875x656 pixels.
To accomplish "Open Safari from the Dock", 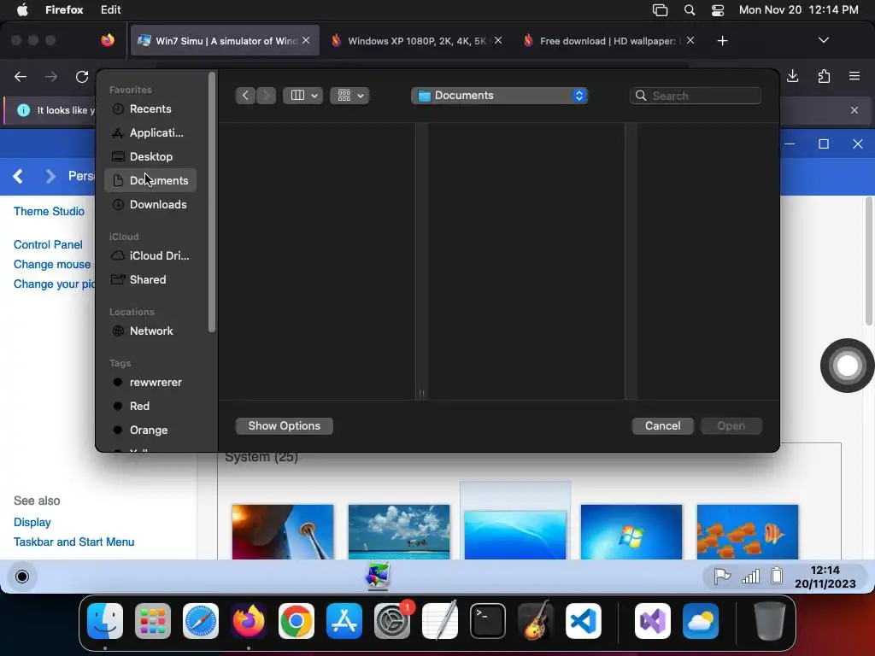I will point(201,621).
